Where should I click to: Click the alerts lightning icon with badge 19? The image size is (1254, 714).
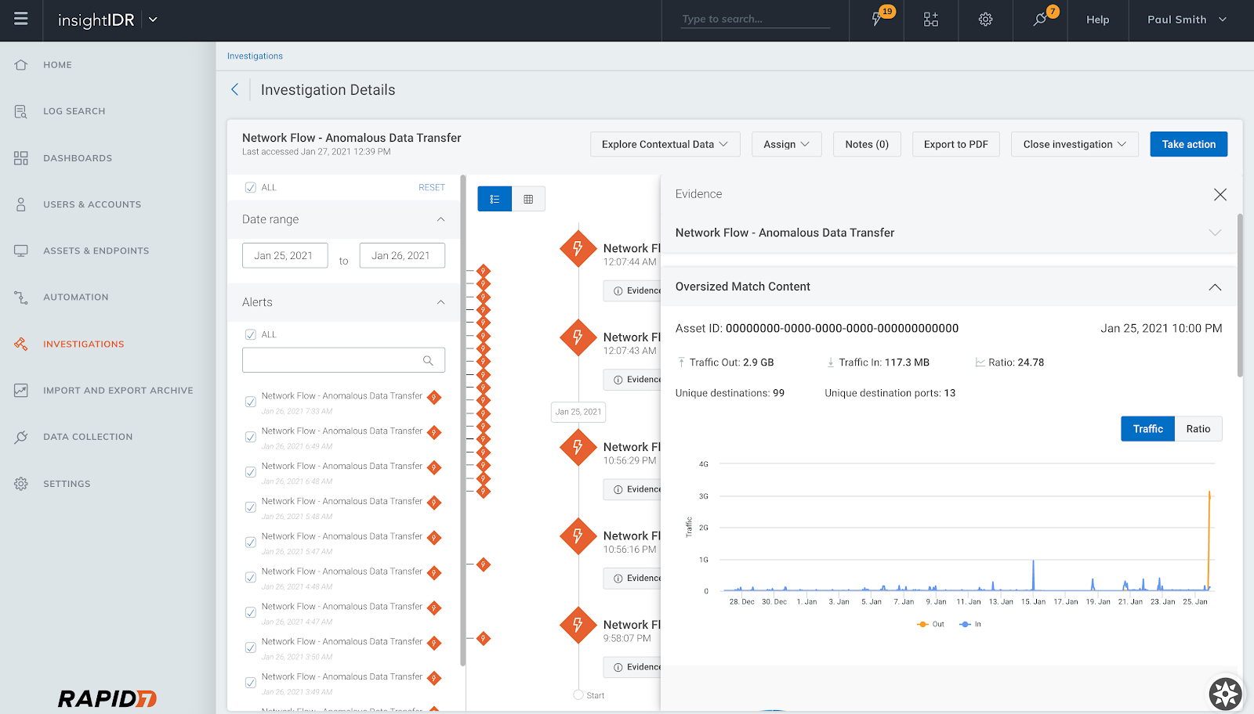pos(878,20)
